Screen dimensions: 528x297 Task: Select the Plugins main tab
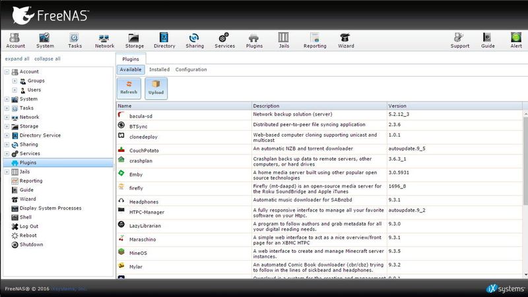[131, 59]
